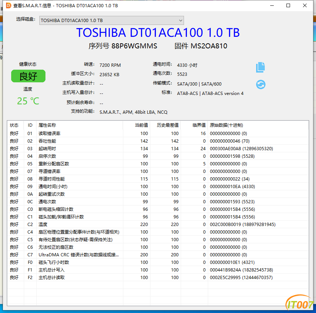316x313 pixels.
Task: Click the 历史最差值 column header
Action: (x=166, y=125)
